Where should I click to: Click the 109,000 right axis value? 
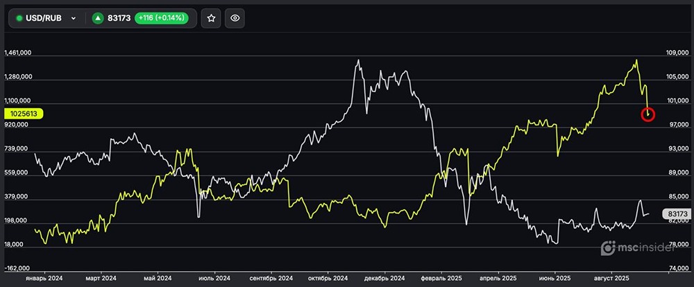(677, 53)
